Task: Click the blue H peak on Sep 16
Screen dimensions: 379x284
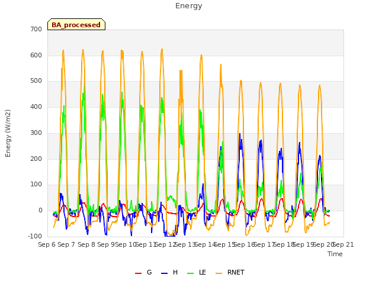Action: point(240,134)
